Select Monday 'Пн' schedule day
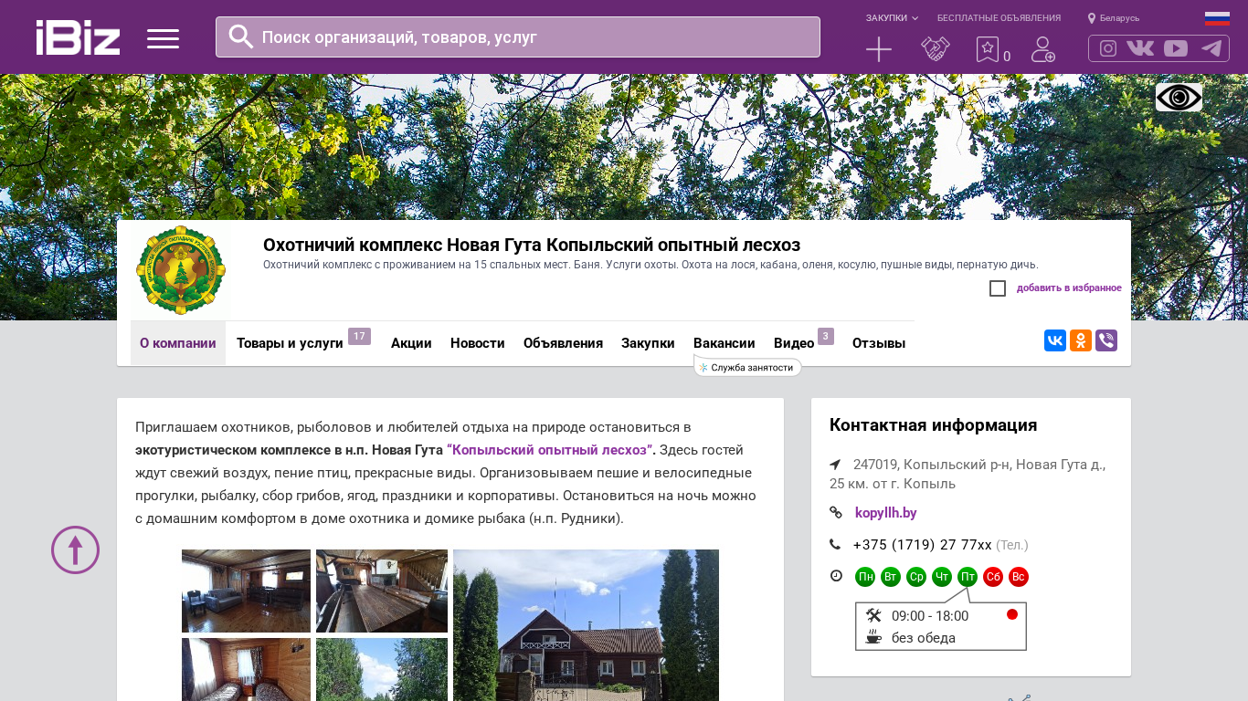The width and height of the screenshot is (1248, 701). point(865,577)
